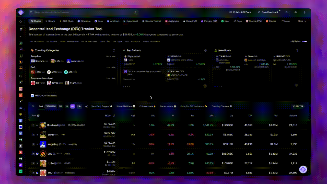The width and height of the screenshot is (327, 184).
Task: Click the sparkle AI icon after 24H
Action: [x=86, y=106]
